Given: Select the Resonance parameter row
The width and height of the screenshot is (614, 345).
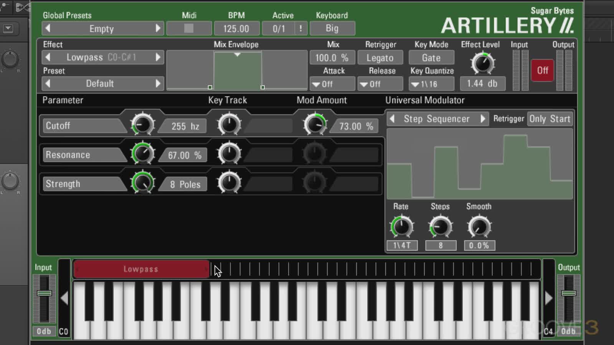Looking at the screenshot, I should coord(84,155).
